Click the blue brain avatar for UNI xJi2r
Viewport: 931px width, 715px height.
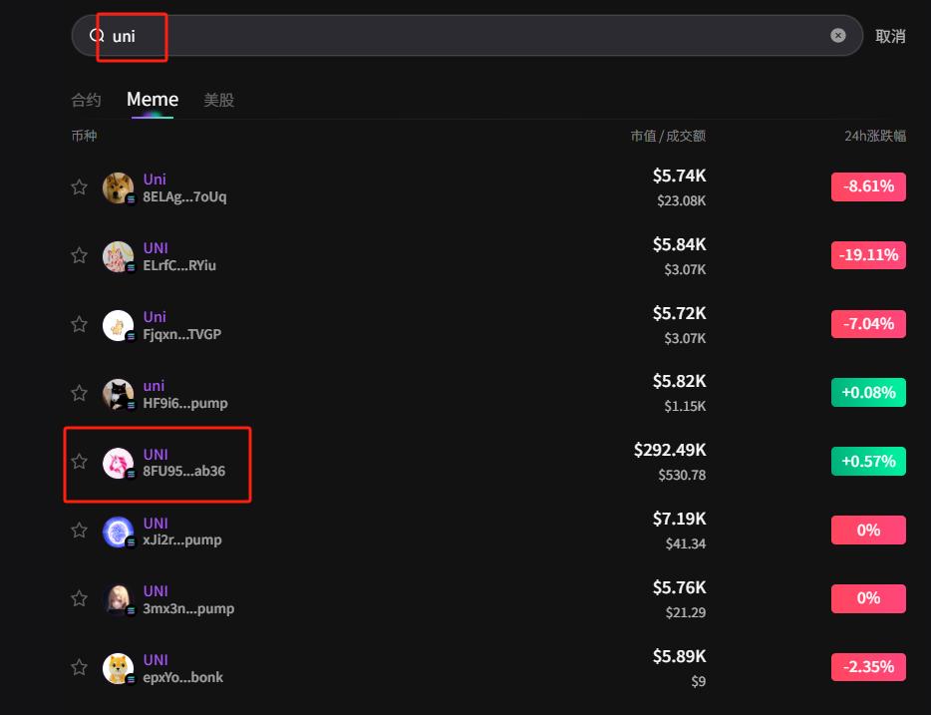click(x=118, y=532)
